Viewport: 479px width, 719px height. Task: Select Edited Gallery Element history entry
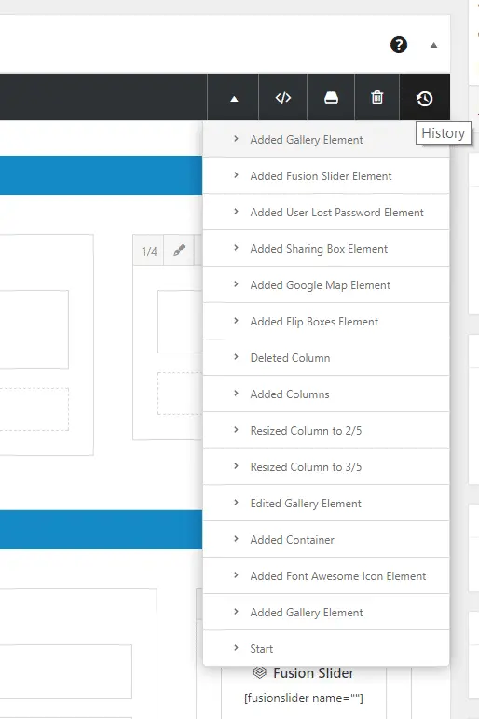point(326,503)
